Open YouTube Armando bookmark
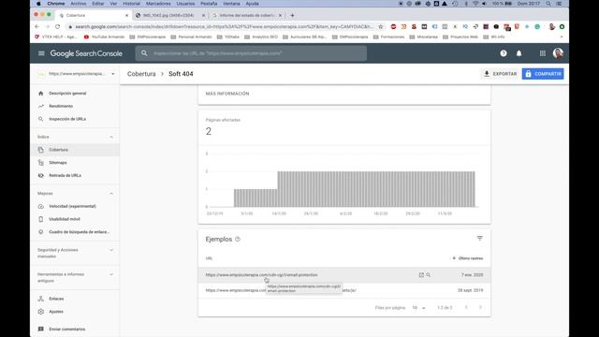The height and width of the screenshot is (337, 599). pos(104,37)
